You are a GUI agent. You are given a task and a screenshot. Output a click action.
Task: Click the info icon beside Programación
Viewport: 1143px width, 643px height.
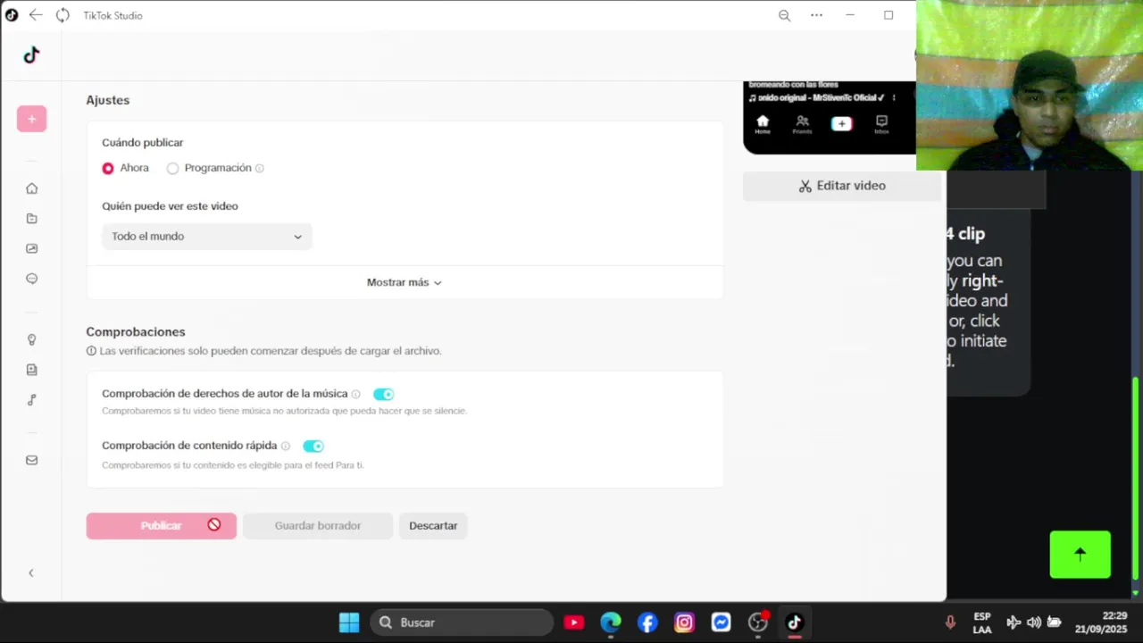coord(260,168)
